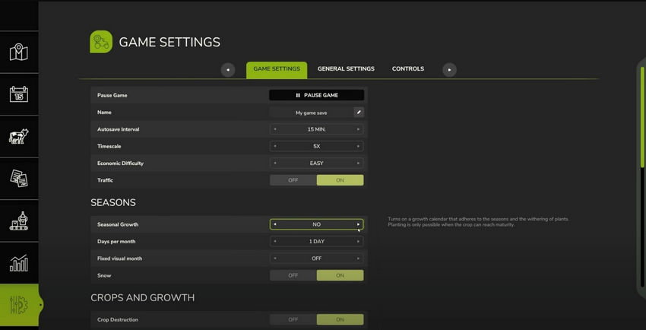Switch Snow to off
The image size is (646, 330).
click(293, 275)
